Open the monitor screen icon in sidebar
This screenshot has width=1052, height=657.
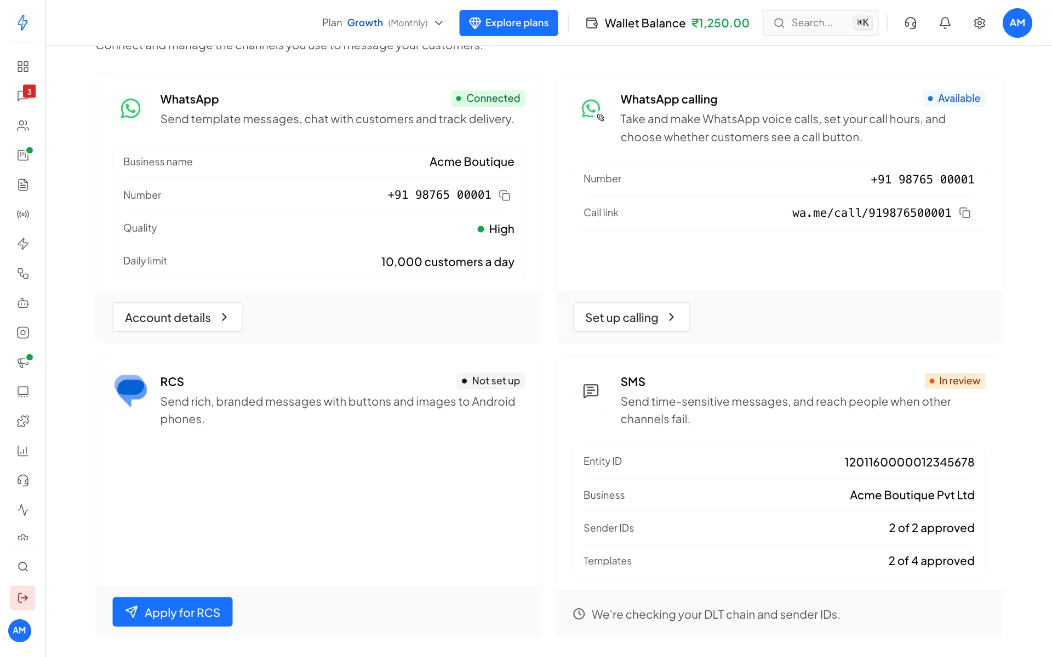point(22,391)
